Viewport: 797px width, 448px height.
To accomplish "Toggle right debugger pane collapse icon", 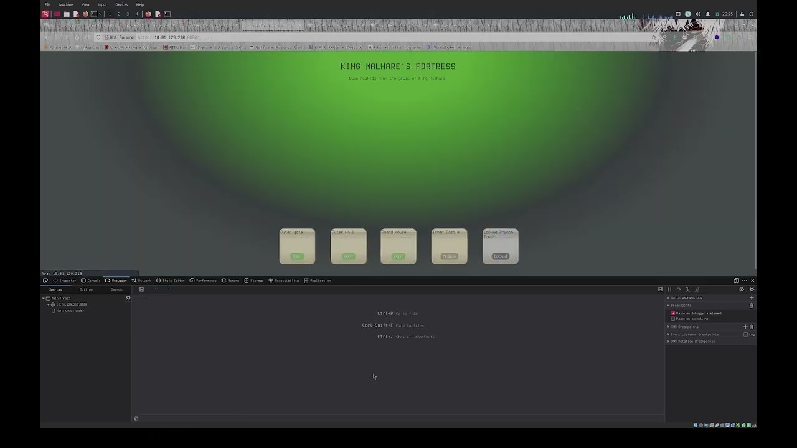I will (x=660, y=289).
